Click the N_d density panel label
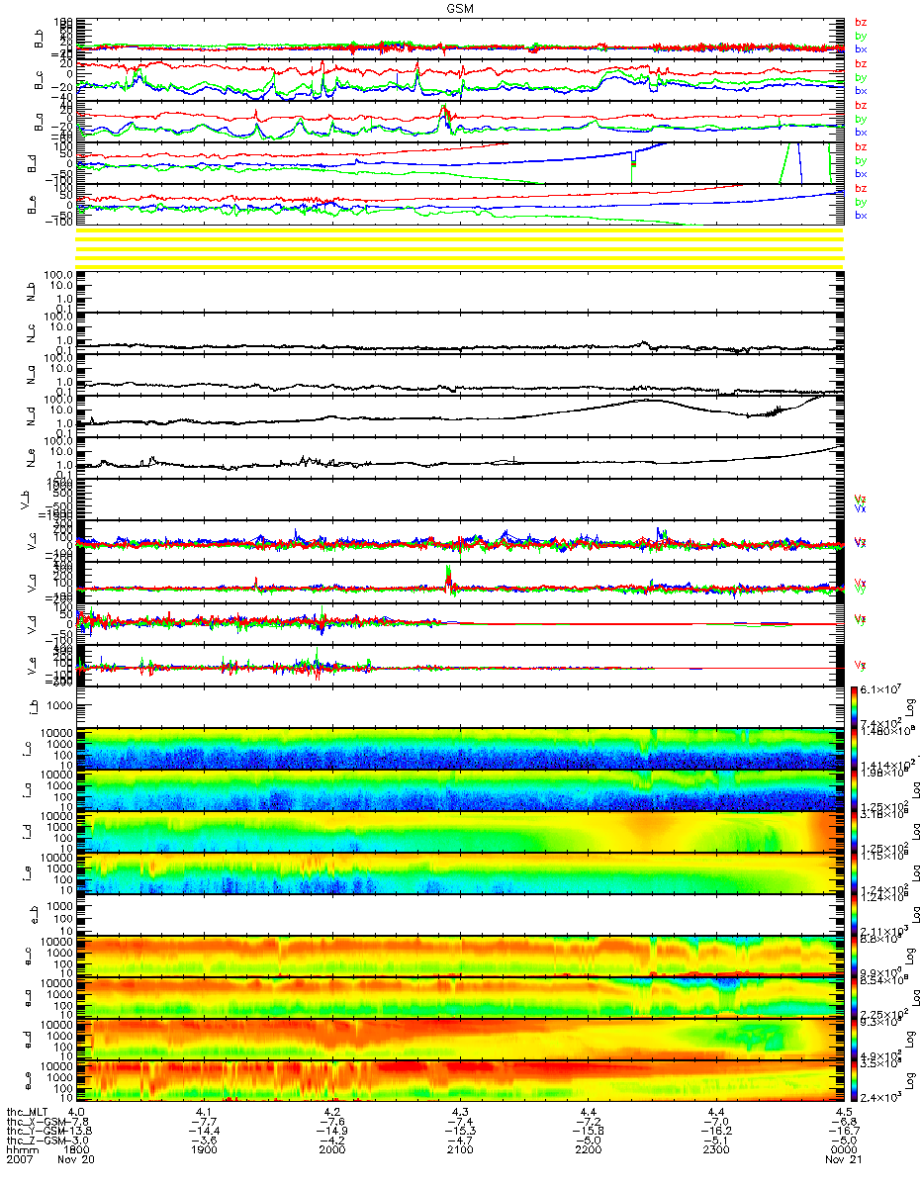Viewport: 920px width, 1187px height. pyautogui.click(x=33, y=416)
